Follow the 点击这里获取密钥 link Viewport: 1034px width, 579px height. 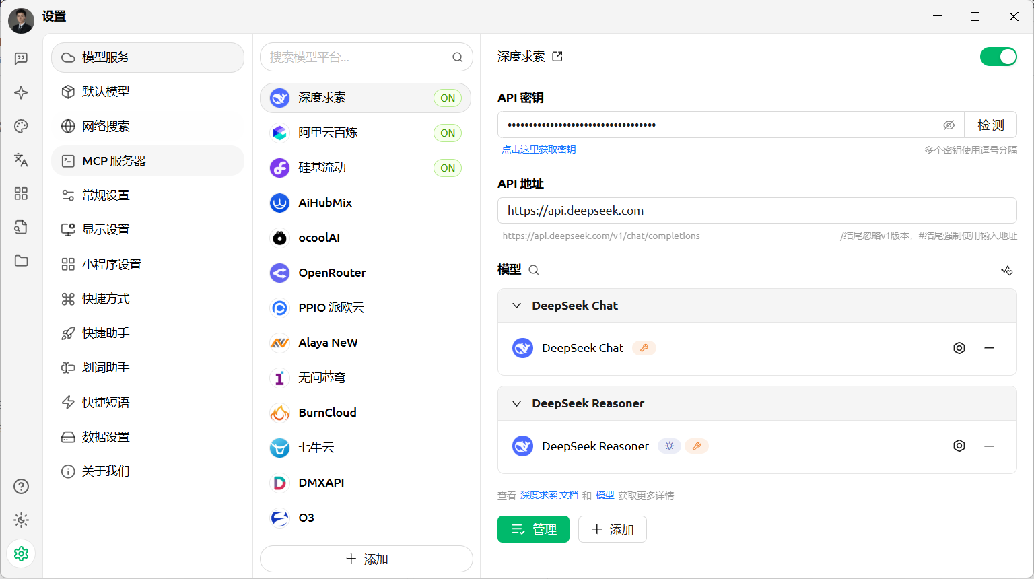click(539, 149)
